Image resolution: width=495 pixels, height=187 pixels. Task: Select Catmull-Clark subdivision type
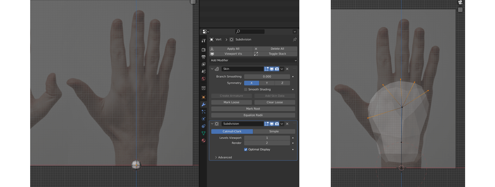pyautogui.click(x=232, y=131)
